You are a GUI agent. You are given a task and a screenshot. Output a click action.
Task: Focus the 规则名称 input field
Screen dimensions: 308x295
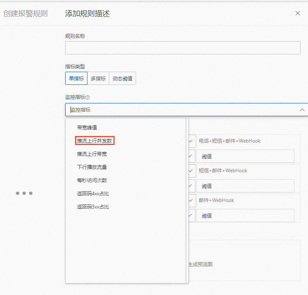click(183, 48)
